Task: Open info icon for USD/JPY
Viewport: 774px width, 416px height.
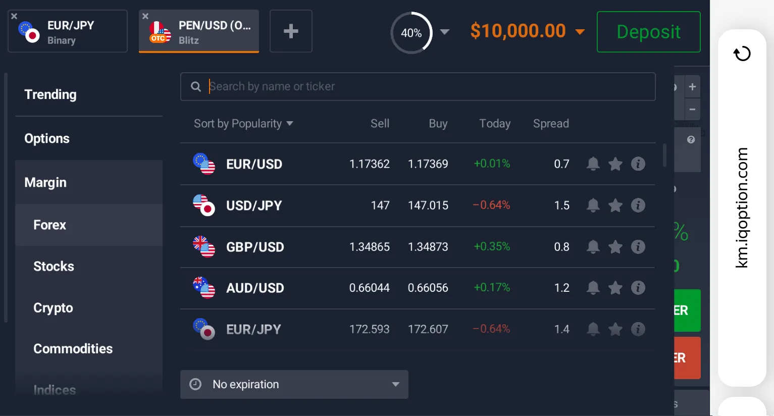Action: click(x=638, y=205)
